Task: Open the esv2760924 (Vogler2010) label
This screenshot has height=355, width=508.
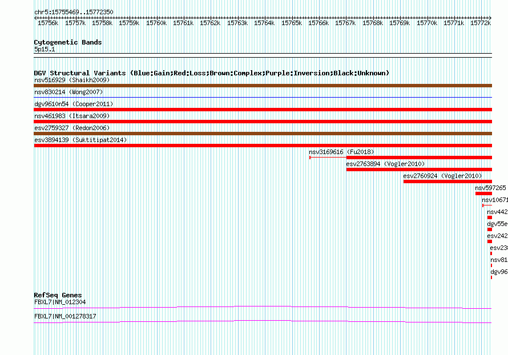Action: [442, 176]
